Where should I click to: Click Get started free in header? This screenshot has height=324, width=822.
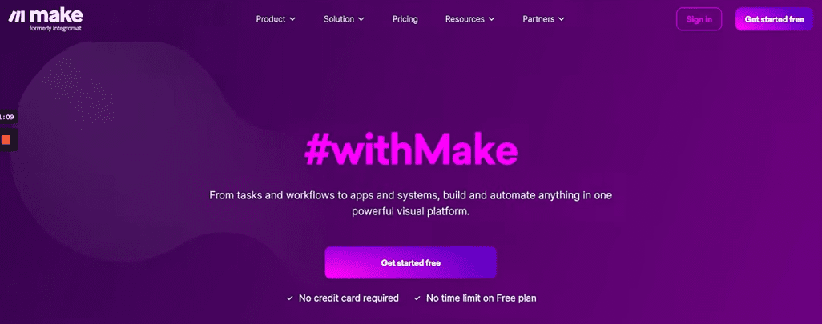click(774, 19)
